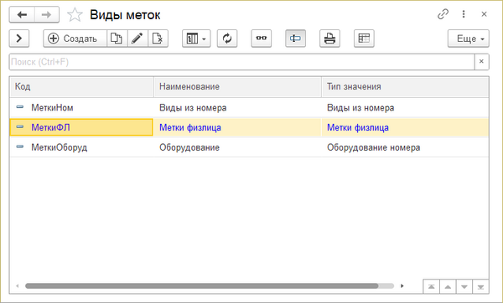Sort by the Наименование column header
This screenshot has width=503, height=303.
pyautogui.click(x=238, y=86)
